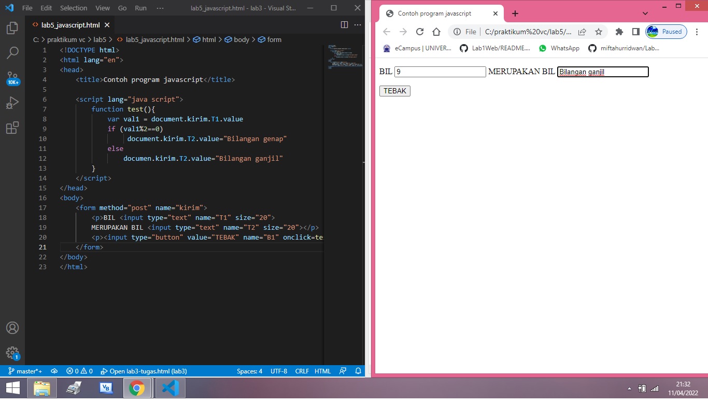Screen dimensions: 708x417
Task: Click inside the BIL input field
Action: (440, 72)
